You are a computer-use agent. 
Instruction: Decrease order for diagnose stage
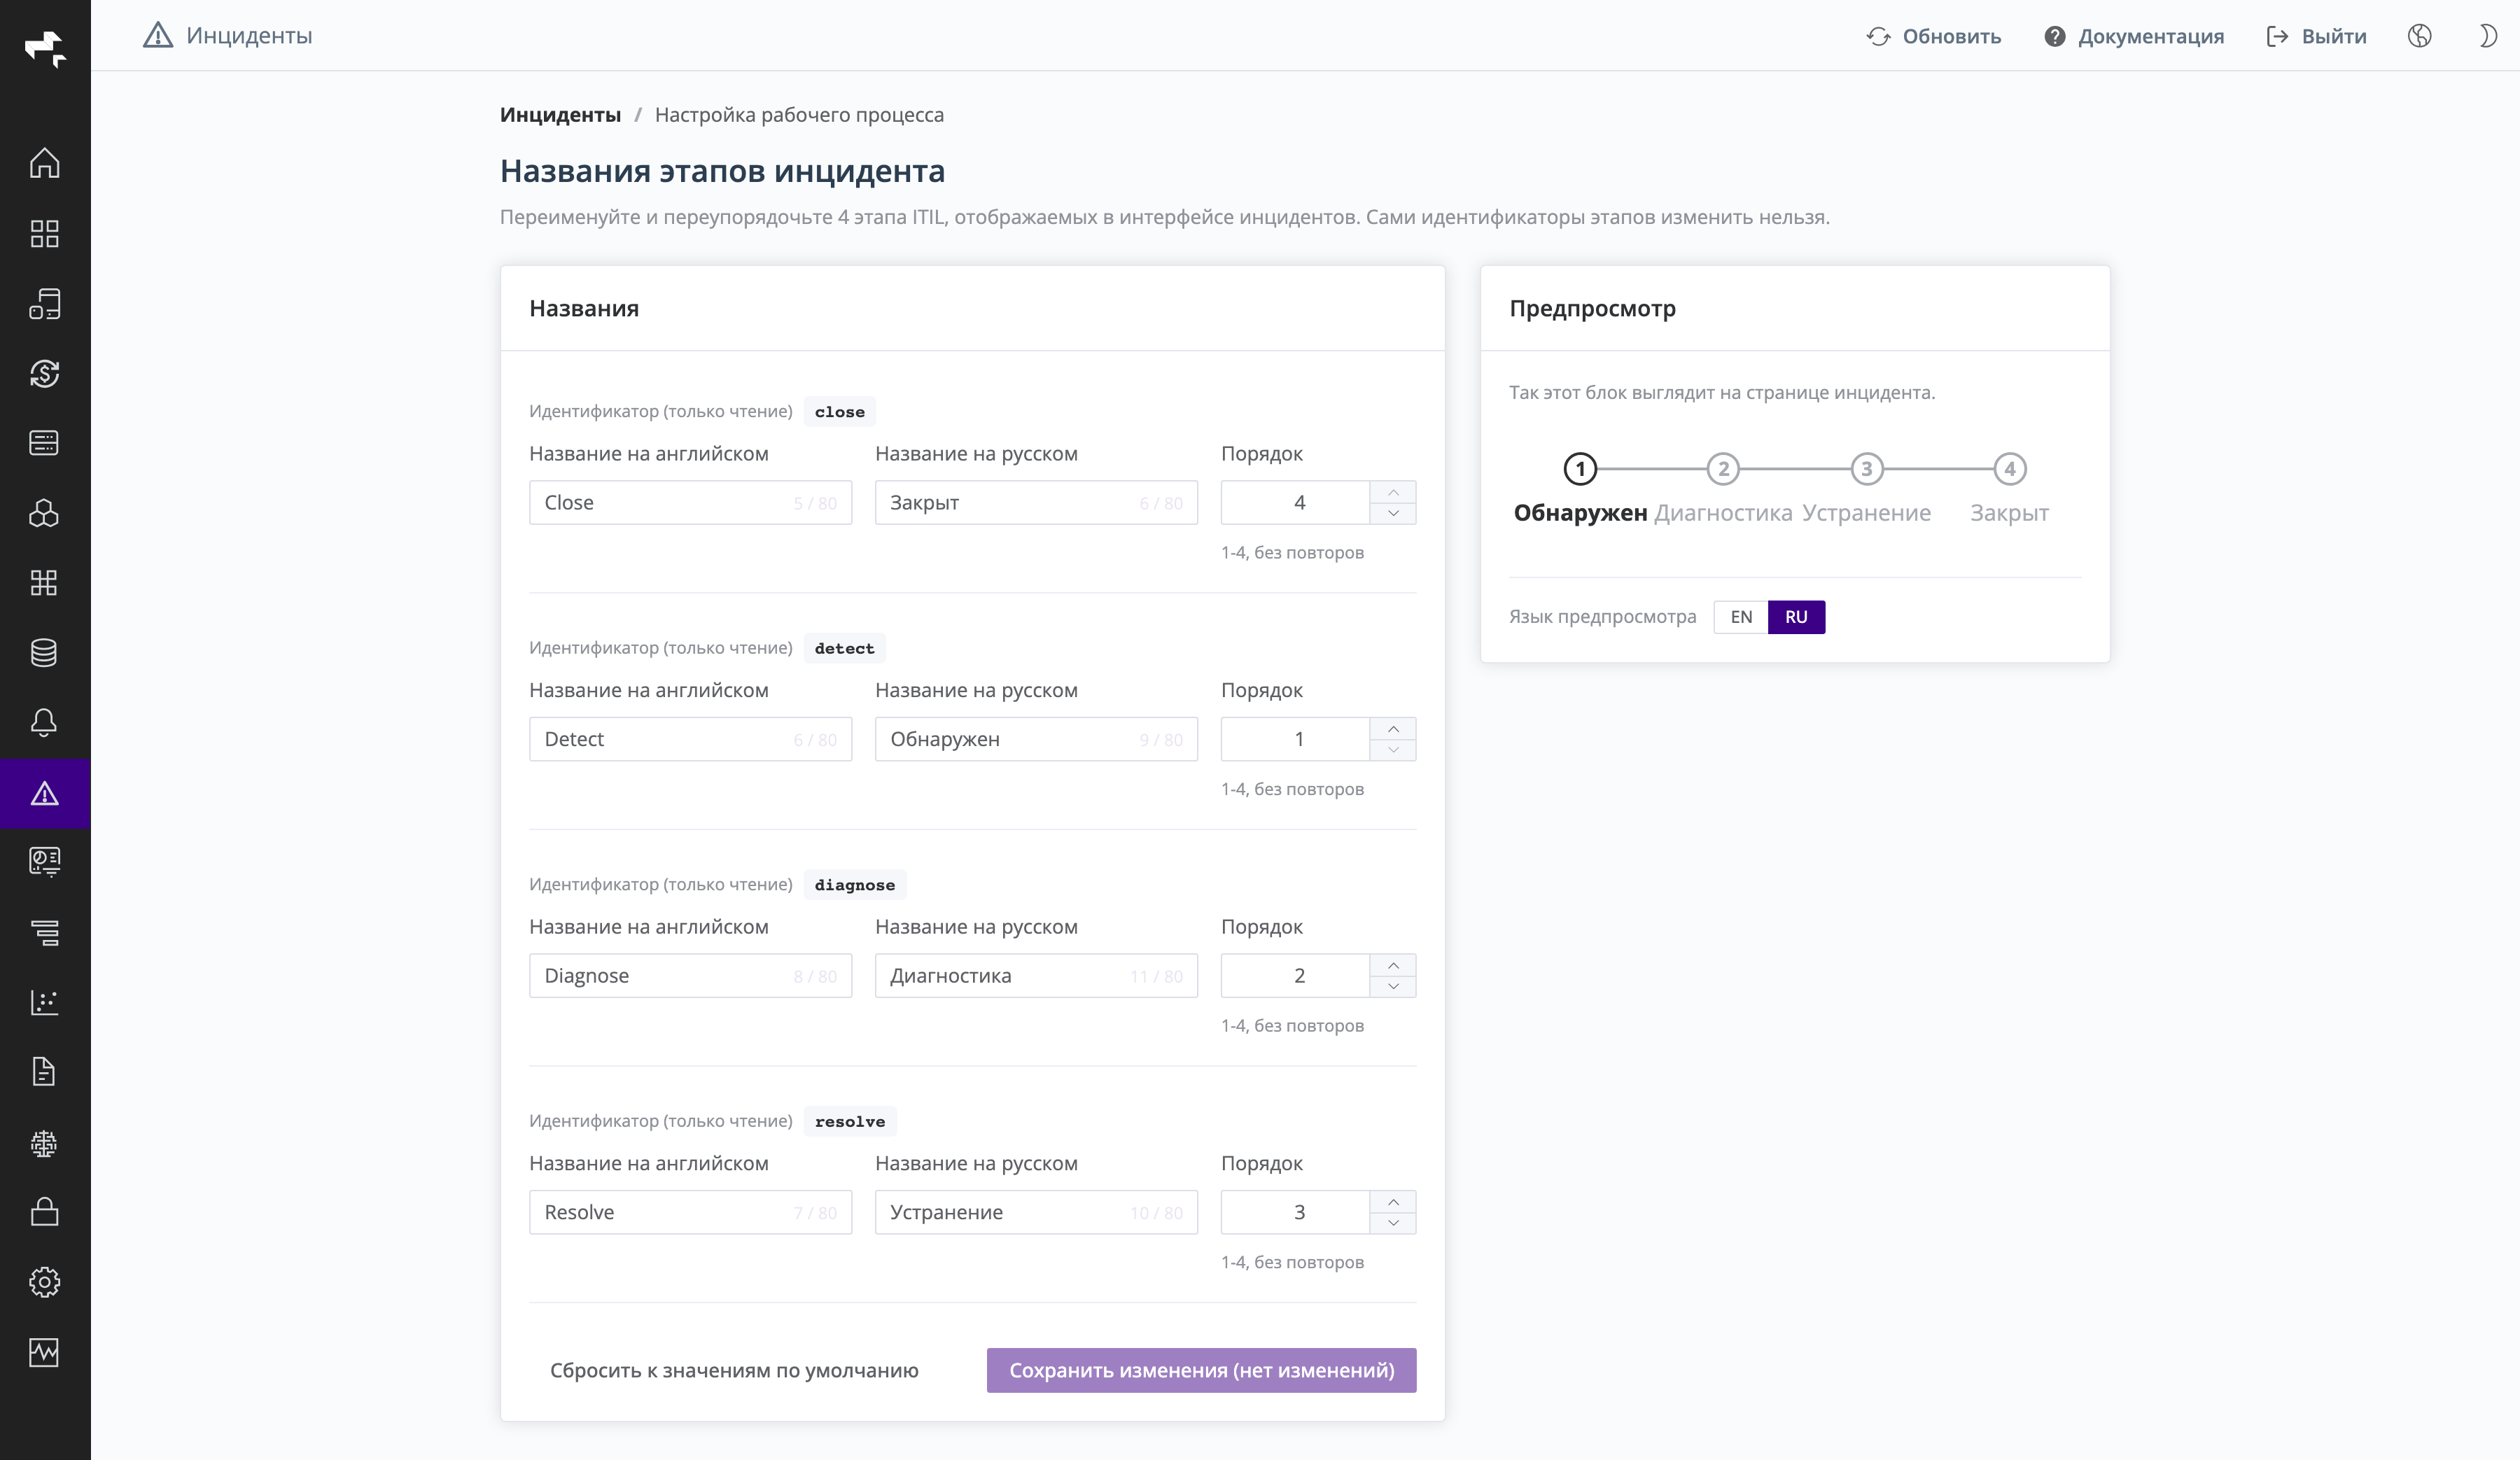1393,986
